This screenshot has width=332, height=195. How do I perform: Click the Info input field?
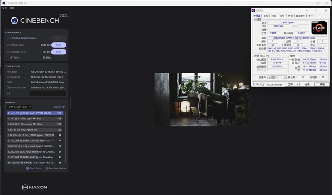pos(48,93)
